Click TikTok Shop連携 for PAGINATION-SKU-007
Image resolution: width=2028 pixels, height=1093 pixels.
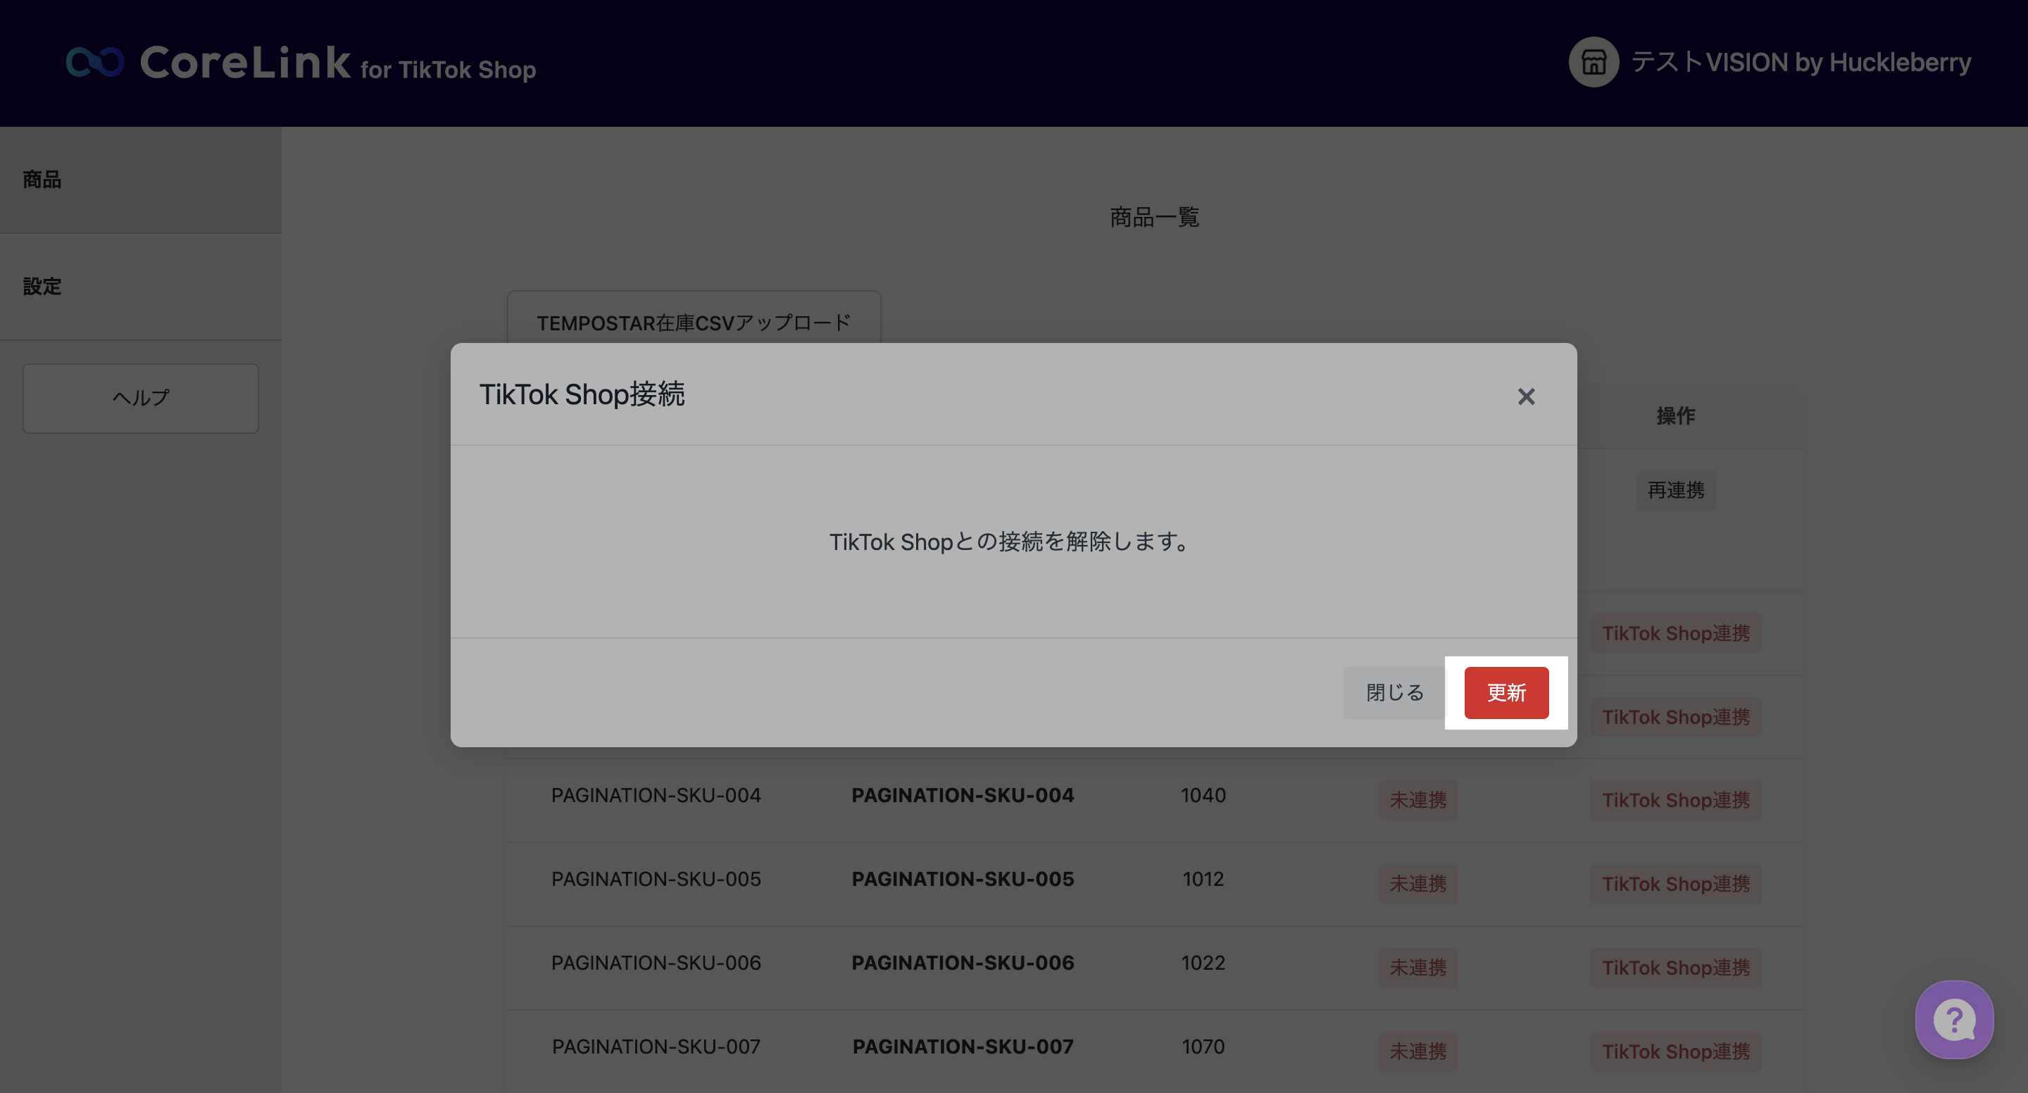1675,1051
